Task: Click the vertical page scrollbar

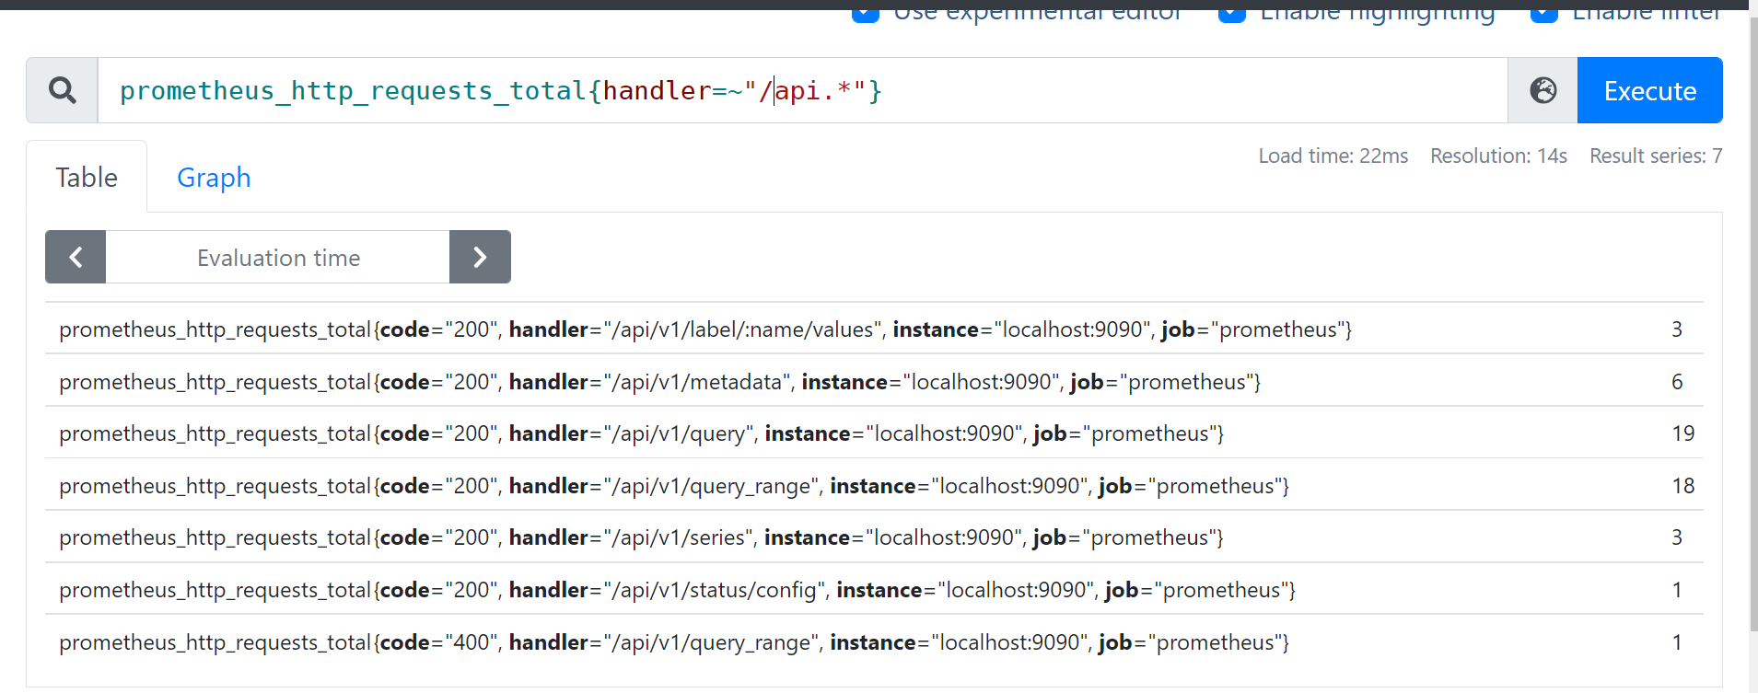Action: [1752, 322]
